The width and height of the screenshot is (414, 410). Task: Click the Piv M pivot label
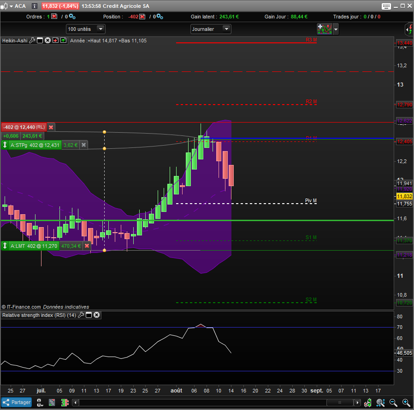click(x=311, y=200)
